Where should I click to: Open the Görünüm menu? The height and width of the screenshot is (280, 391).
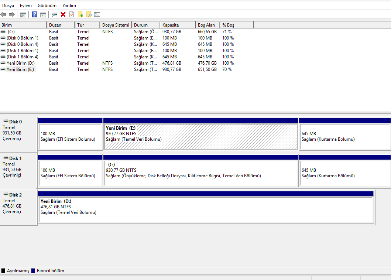pos(47,6)
